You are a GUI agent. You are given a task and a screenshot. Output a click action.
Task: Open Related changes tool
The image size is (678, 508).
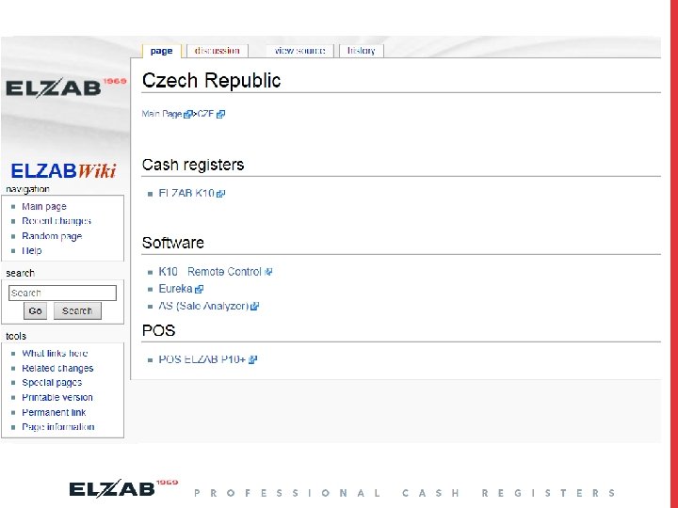click(x=57, y=368)
